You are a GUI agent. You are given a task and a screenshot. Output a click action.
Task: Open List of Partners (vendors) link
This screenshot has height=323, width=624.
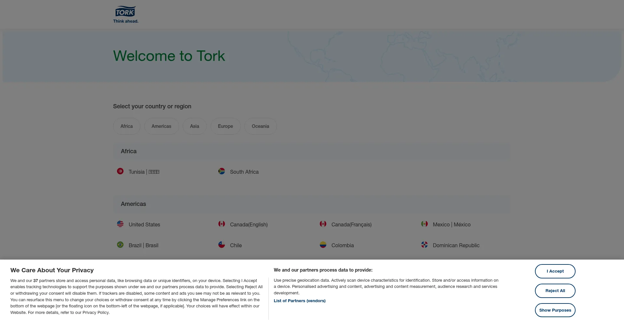[300, 301]
